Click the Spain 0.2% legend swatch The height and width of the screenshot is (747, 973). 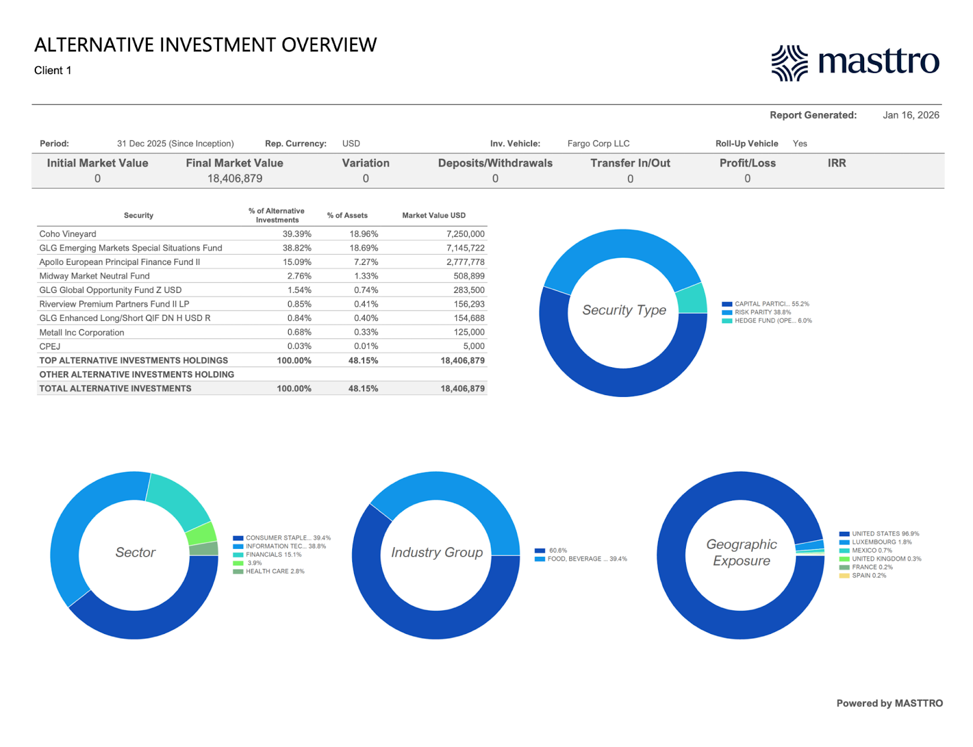[x=844, y=576]
